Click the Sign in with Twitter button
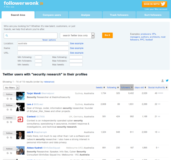Screen dimensions: 171x160 tap(154, 4)
